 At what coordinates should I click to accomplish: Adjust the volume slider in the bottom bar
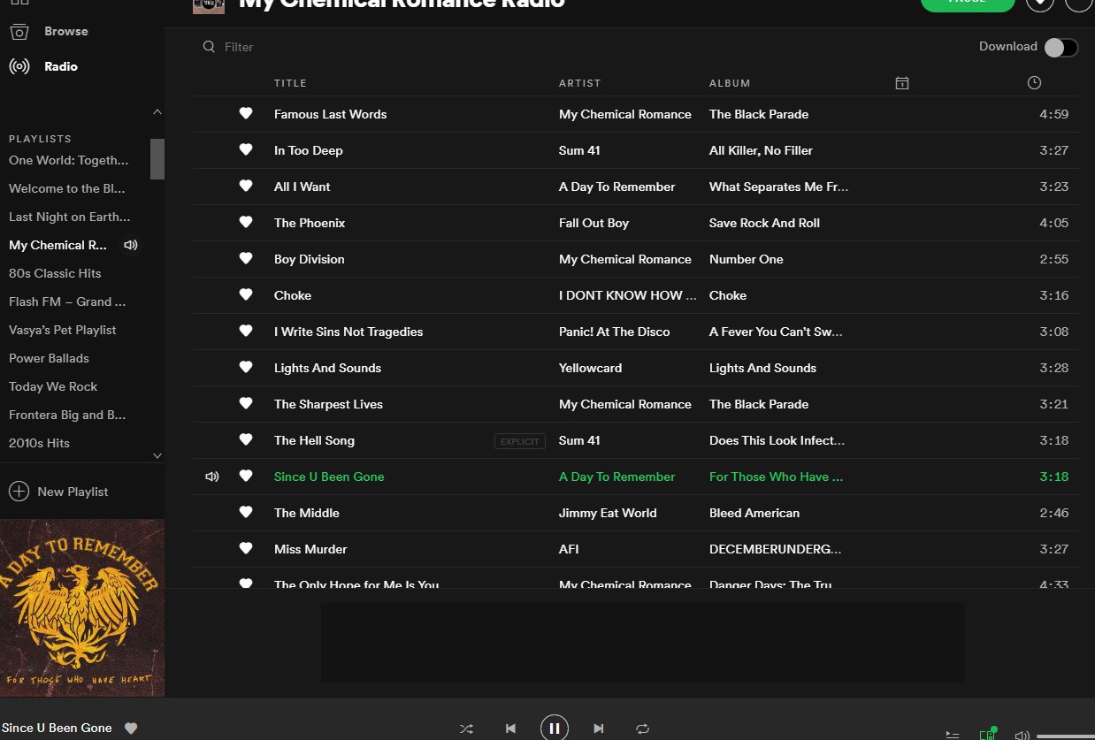pyautogui.click(x=1066, y=736)
